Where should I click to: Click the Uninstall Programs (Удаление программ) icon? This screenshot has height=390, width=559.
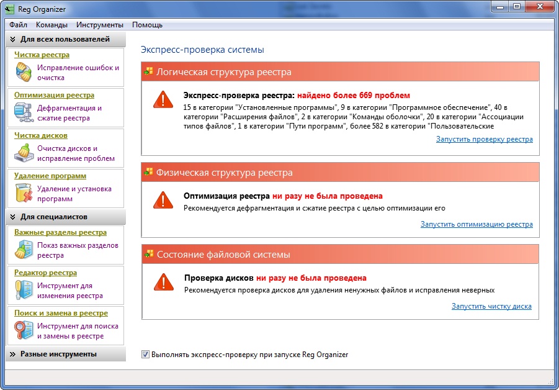pyautogui.click(x=24, y=194)
